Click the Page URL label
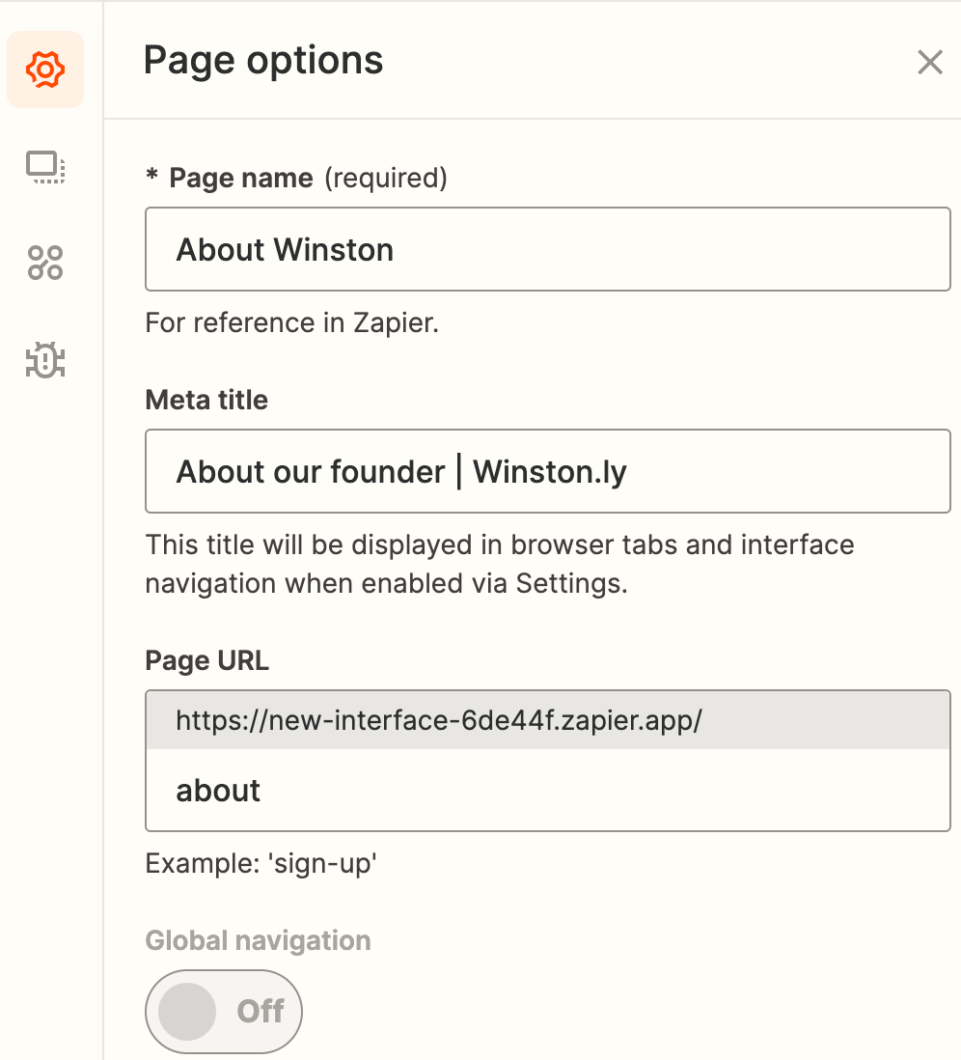The height and width of the screenshot is (1060, 961). [206, 660]
